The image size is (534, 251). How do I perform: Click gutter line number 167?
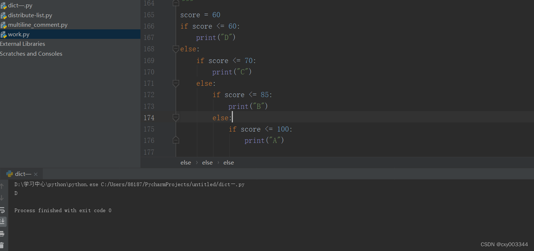[x=149, y=38]
